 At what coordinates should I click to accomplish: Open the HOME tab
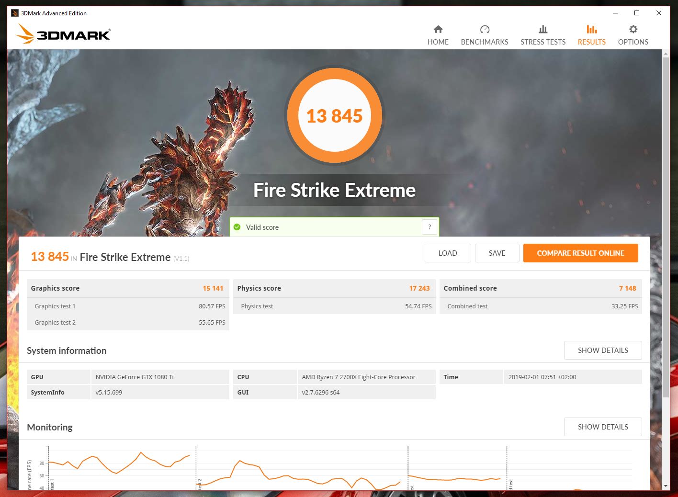coord(438,35)
